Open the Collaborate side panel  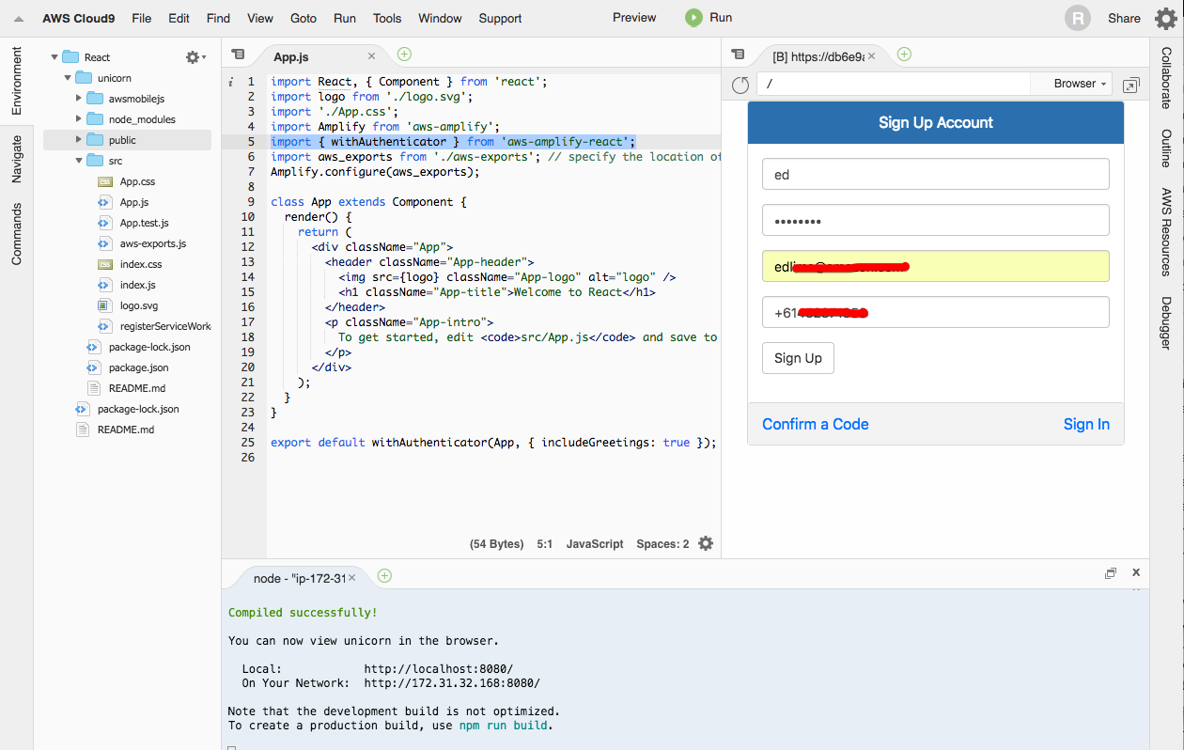[1166, 77]
